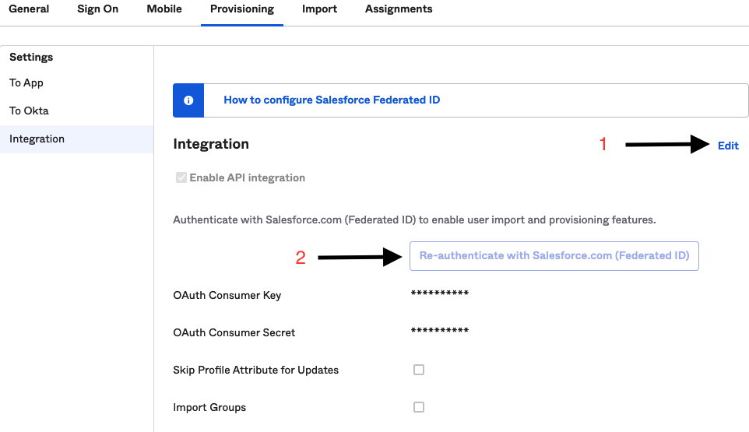Select the Provisioning tab
Screen dimensions: 749x432
242,9
